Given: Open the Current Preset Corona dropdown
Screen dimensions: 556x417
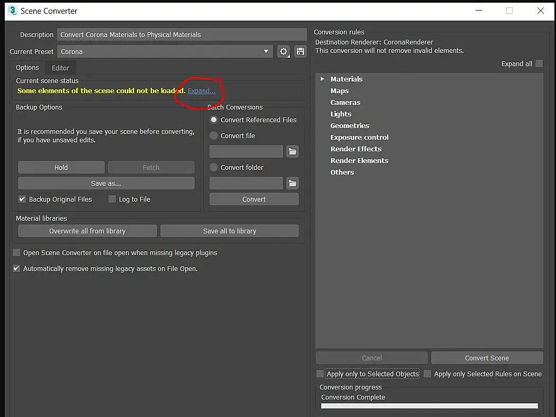Looking at the screenshot, I should pos(165,51).
